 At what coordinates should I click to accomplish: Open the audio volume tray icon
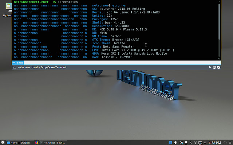pyautogui.click(x=175, y=142)
